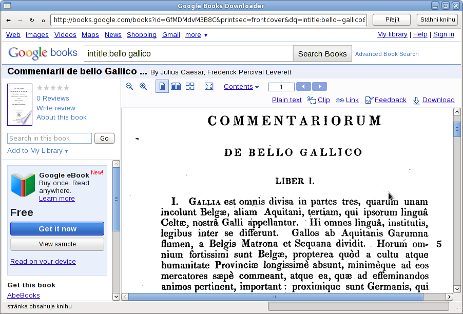The height and width of the screenshot is (314, 463).
Task: Click the book cover thumbnail
Action: click(x=20, y=105)
